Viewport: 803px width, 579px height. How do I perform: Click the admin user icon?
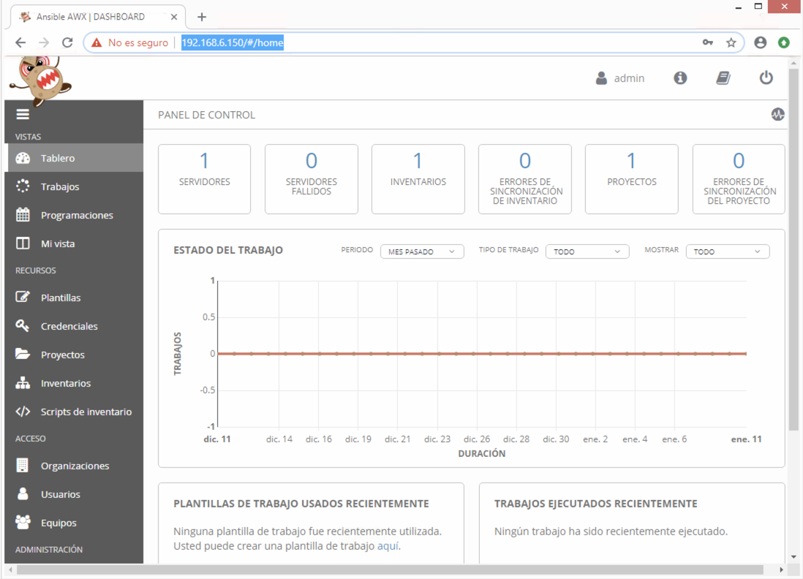tap(601, 78)
